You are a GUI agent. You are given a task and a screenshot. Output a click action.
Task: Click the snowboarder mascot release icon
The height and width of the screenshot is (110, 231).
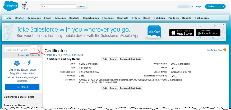24,6
